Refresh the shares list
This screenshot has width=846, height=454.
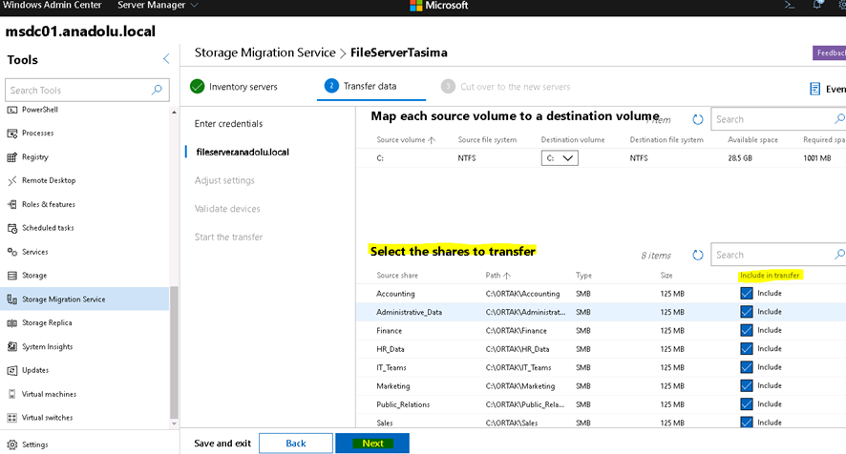click(x=698, y=256)
